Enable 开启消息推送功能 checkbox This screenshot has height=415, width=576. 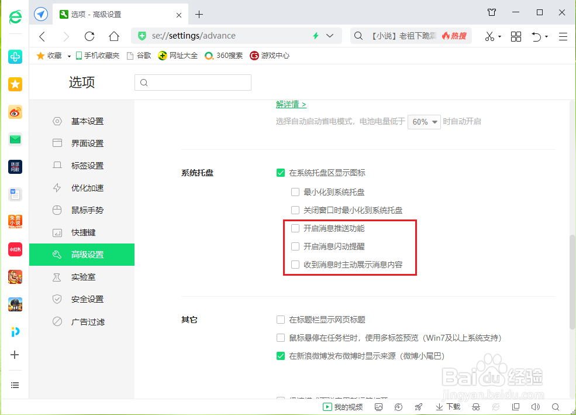tap(295, 228)
